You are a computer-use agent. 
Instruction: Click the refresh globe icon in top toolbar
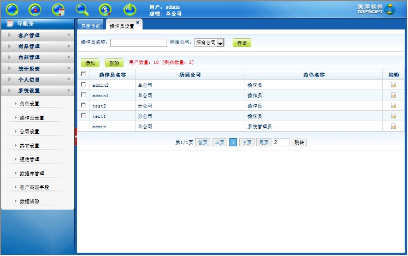(11, 9)
